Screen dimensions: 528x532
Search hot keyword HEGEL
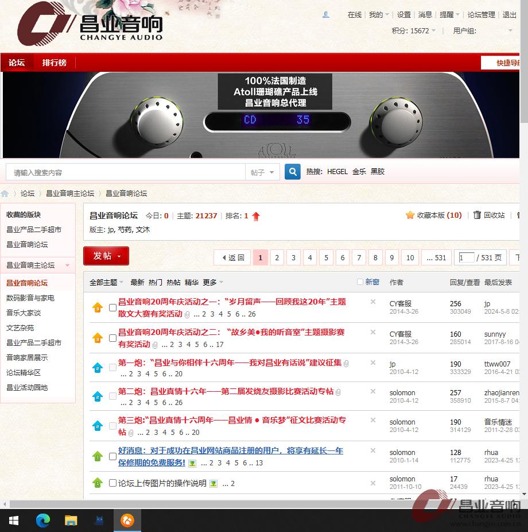(337, 172)
